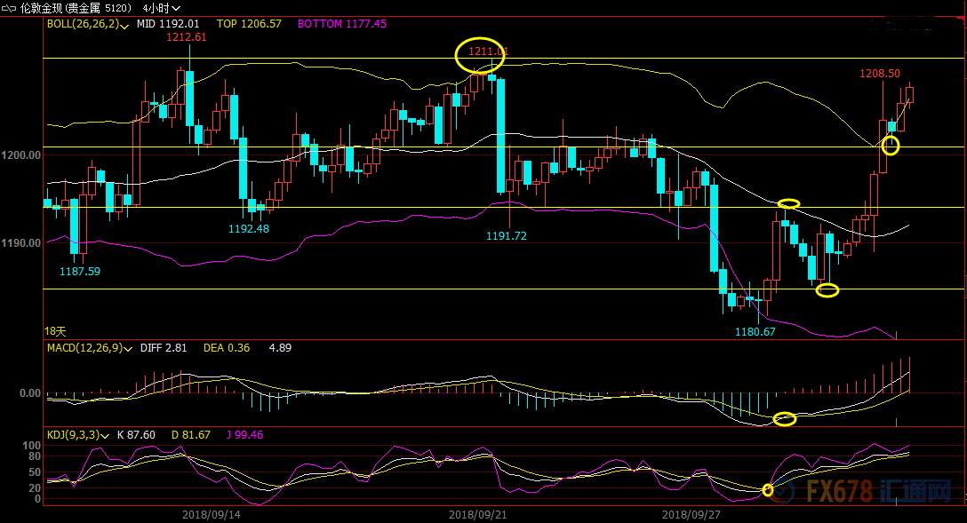Click the 18天 range label
This screenshot has height=523, width=967.
55,330
